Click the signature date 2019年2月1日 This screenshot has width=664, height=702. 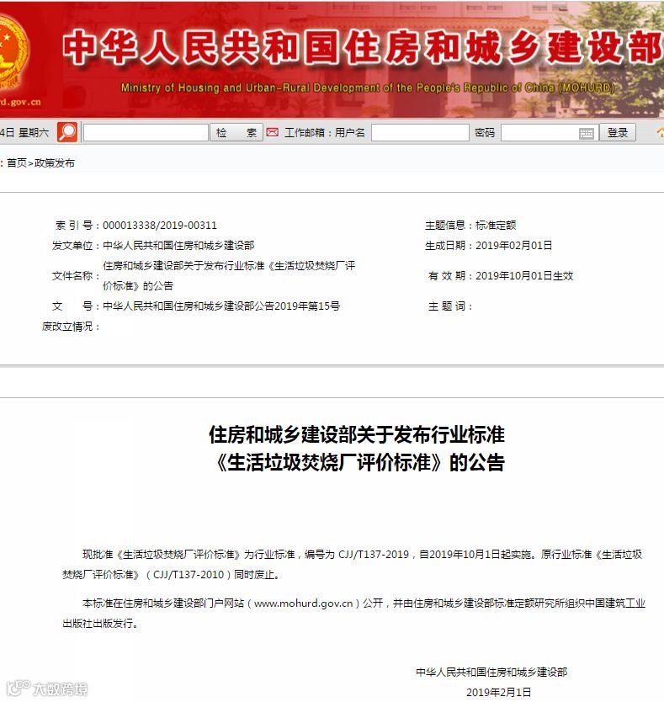[499, 692]
